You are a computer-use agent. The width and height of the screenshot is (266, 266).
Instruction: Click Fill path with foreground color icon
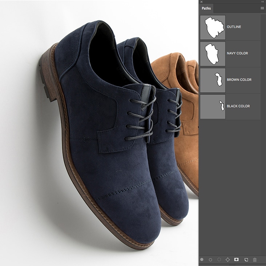pyautogui.click(x=202, y=260)
